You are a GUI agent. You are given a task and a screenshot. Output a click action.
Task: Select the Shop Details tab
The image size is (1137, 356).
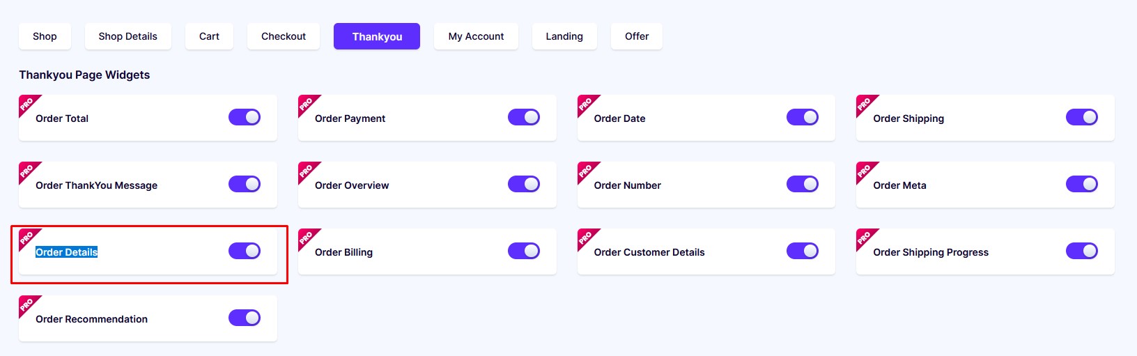click(128, 36)
